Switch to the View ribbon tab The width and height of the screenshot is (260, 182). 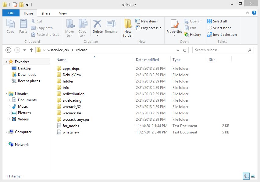click(63, 13)
